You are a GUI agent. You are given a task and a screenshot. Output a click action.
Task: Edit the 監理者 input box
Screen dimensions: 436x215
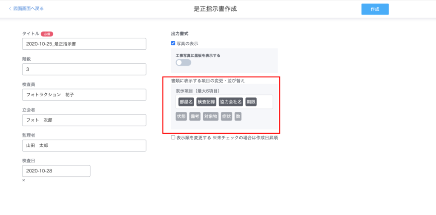[x=84, y=146]
